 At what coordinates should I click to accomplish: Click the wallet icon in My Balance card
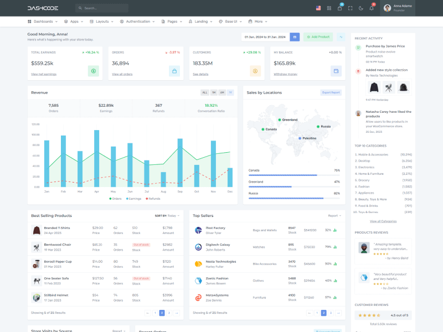coord(336,71)
